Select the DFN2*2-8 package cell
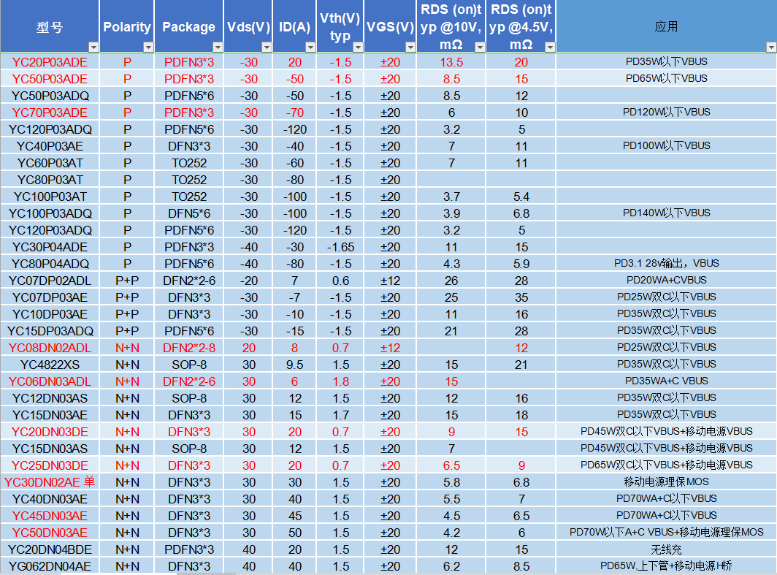Image resolution: width=777 pixels, height=575 pixels. [188, 348]
